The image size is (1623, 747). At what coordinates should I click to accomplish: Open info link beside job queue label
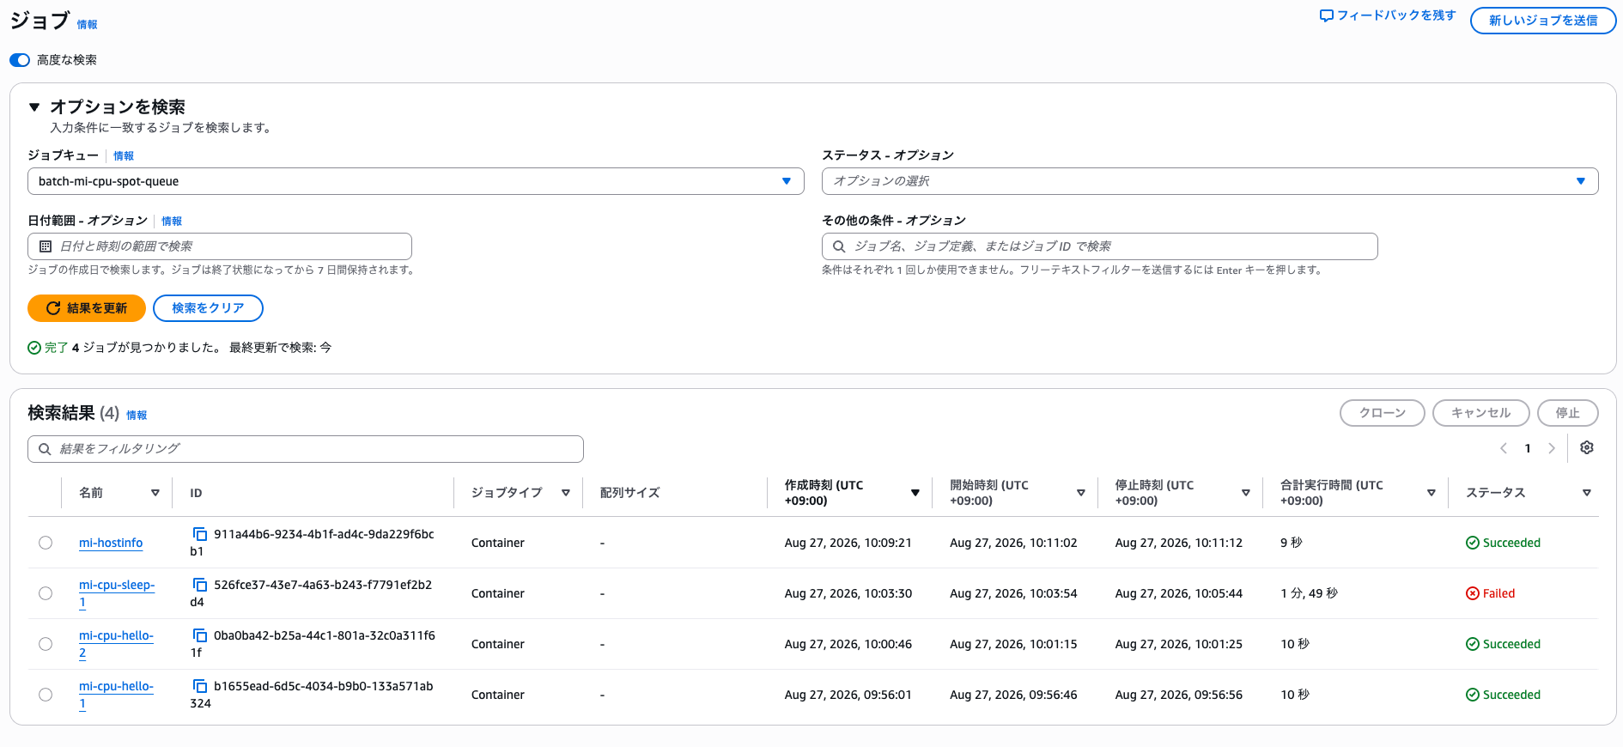pos(124,156)
